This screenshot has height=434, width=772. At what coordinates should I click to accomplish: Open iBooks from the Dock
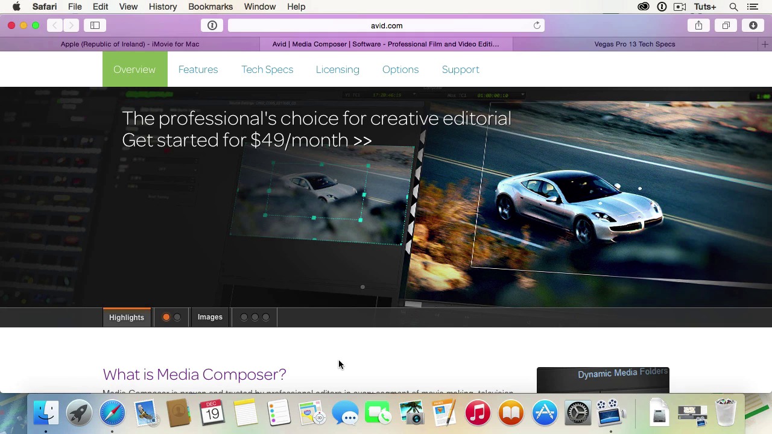click(511, 413)
